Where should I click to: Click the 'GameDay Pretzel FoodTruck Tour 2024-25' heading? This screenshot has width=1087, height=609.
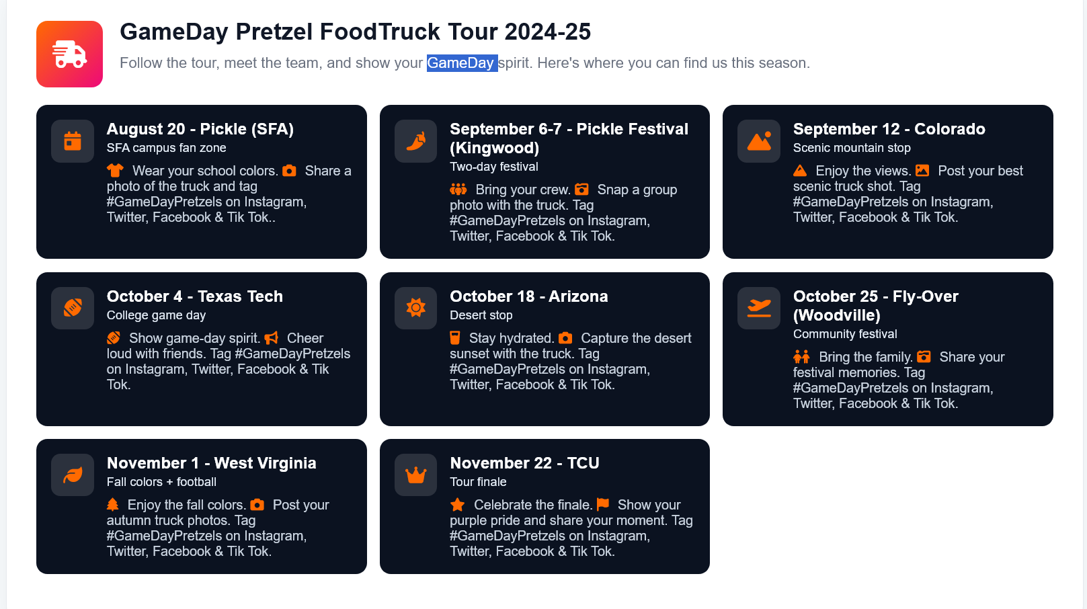[x=355, y=32]
